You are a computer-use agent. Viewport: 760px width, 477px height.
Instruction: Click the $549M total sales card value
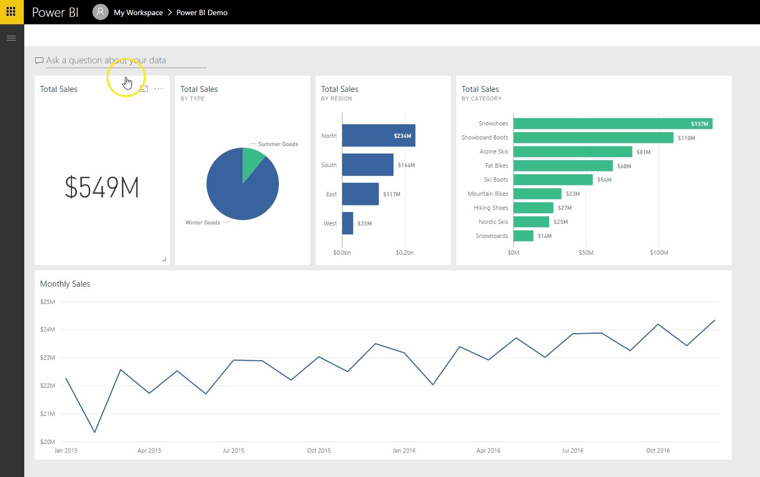point(102,188)
